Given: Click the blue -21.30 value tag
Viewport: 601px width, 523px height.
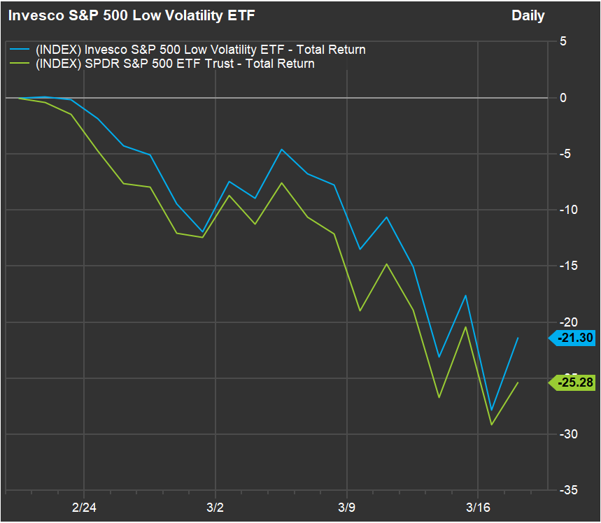Looking at the screenshot, I should click(576, 338).
